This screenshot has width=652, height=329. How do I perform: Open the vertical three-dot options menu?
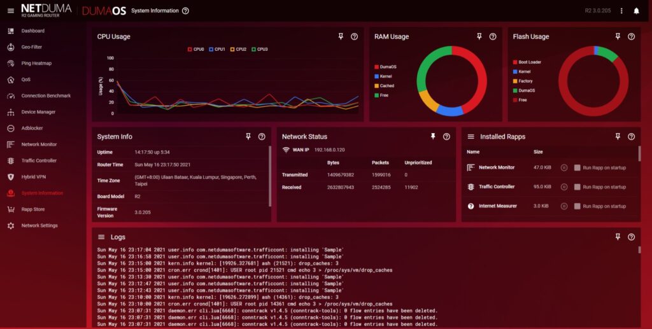coord(621,11)
